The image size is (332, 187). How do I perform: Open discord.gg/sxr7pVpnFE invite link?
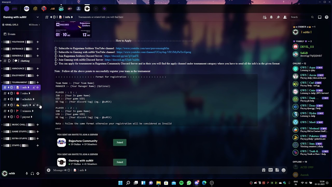pyautogui.click(x=121, y=56)
